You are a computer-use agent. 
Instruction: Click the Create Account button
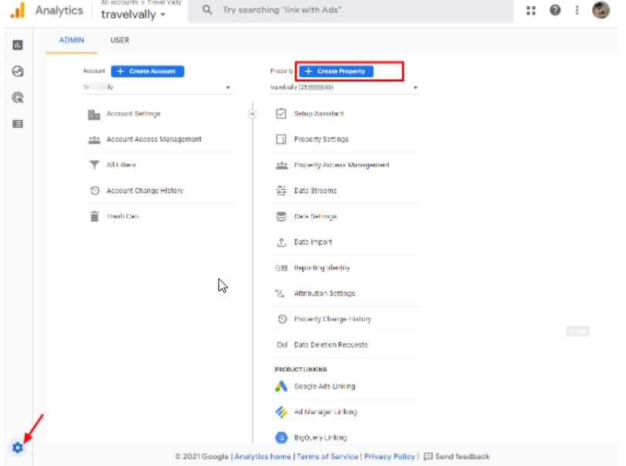[147, 71]
